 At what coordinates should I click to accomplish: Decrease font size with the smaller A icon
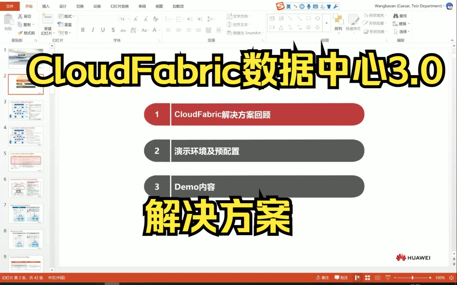pos(146,19)
